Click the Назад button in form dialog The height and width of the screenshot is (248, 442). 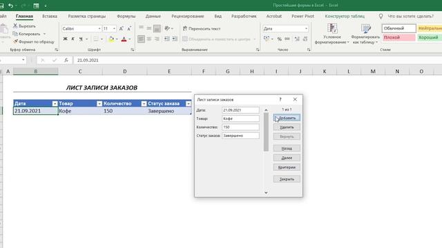(287, 148)
